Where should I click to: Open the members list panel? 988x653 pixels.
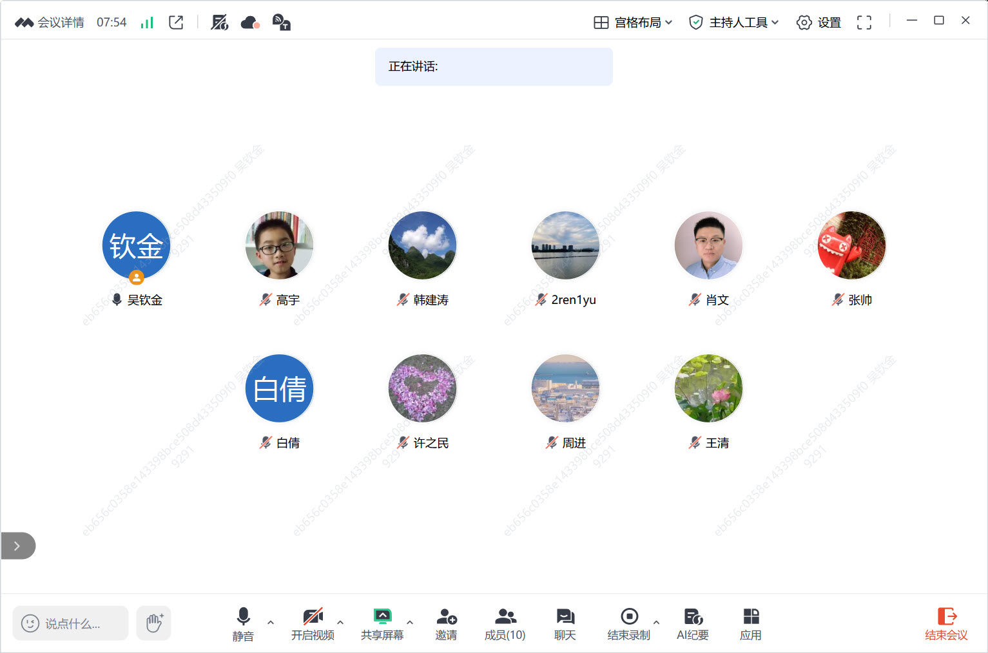tap(505, 623)
